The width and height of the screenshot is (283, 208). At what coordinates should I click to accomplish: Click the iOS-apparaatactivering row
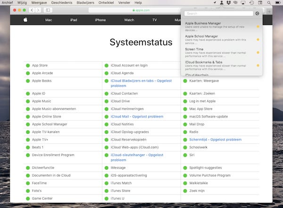pyautogui.click(x=141, y=175)
